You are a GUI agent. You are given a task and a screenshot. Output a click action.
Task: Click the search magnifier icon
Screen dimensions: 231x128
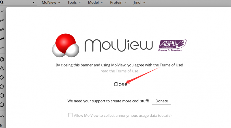click(1, 2)
